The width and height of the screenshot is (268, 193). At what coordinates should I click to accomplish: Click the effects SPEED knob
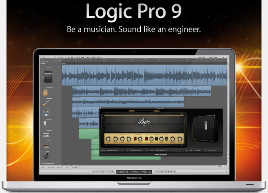[x=161, y=139]
